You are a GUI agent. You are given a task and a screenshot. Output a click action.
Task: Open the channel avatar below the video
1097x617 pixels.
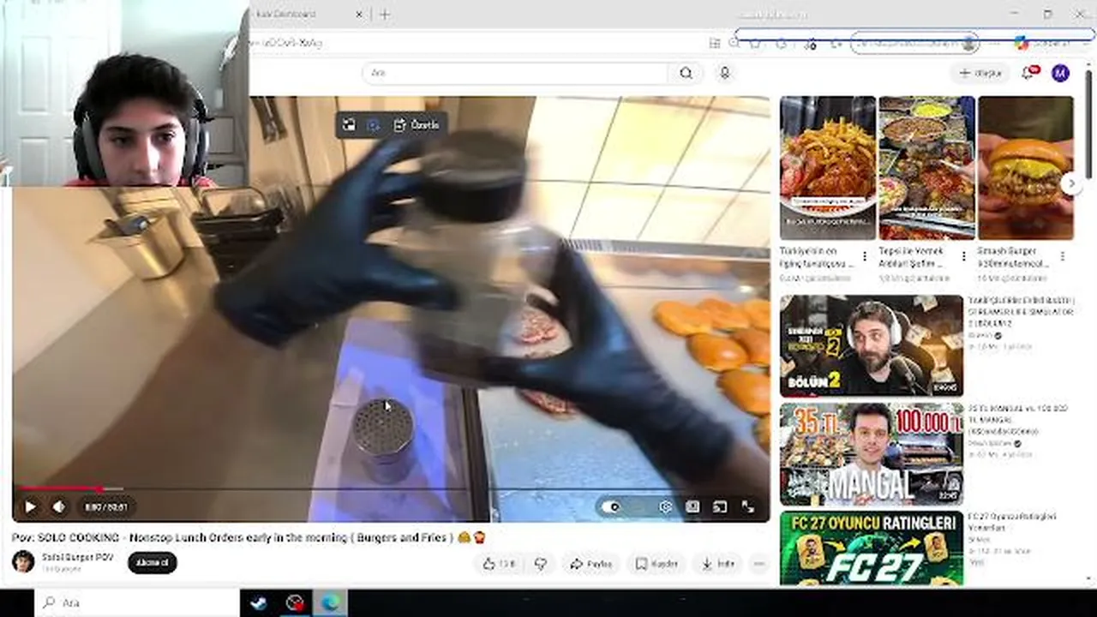[23, 561]
